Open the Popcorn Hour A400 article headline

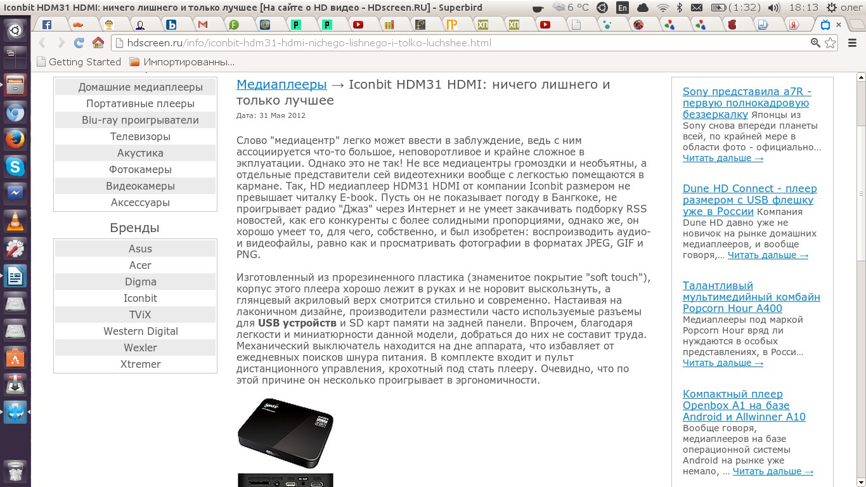tap(751, 297)
